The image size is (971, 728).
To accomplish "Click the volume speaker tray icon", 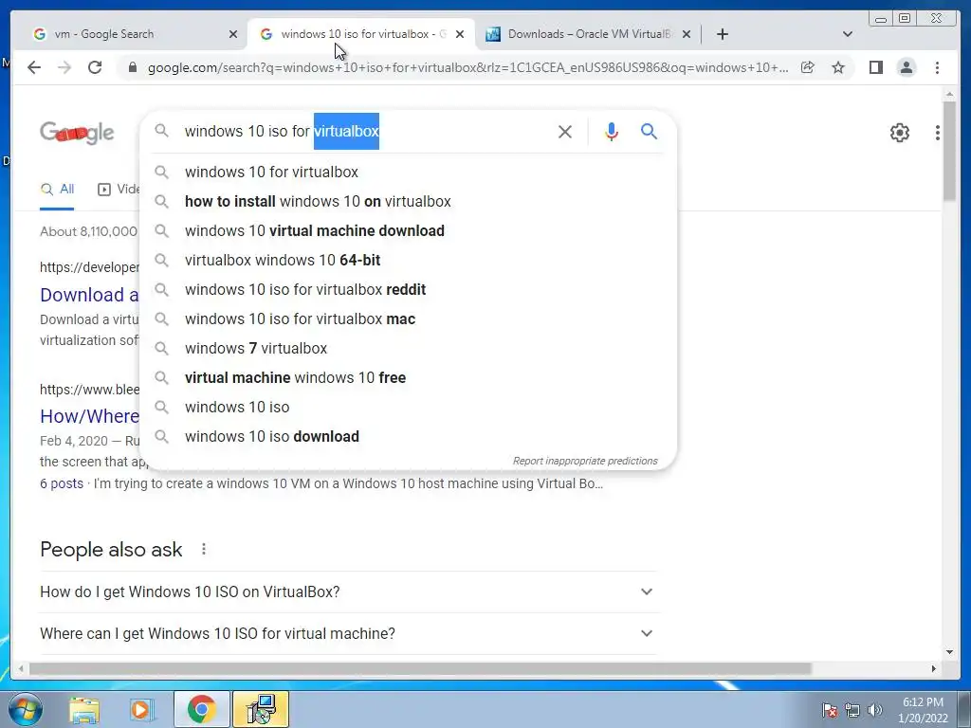I will (x=875, y=710).
